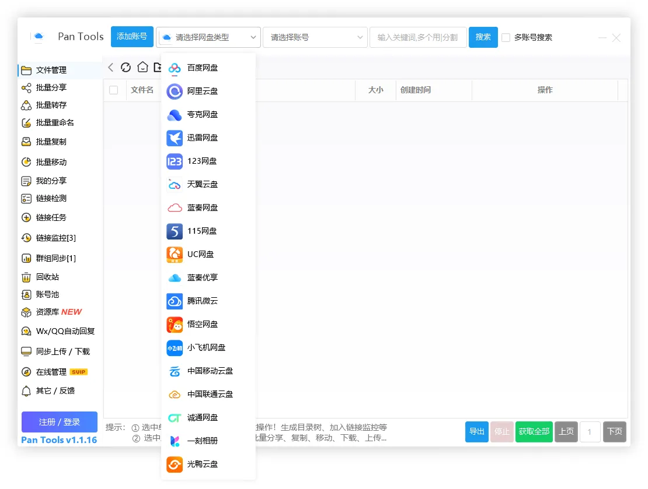Image resolution: width=648 pixels, height=489 pixels.
Task: Open 批量转存 in the sidebar
Action: coord(60,105)
